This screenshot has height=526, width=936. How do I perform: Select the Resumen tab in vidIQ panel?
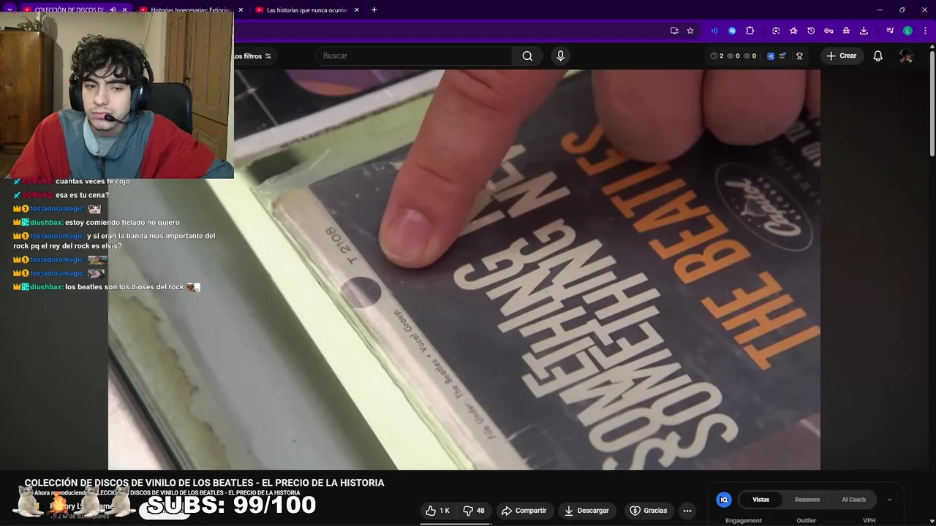click(807, 500)
